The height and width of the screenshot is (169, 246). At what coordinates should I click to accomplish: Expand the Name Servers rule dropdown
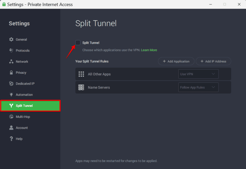click(198, 87)
